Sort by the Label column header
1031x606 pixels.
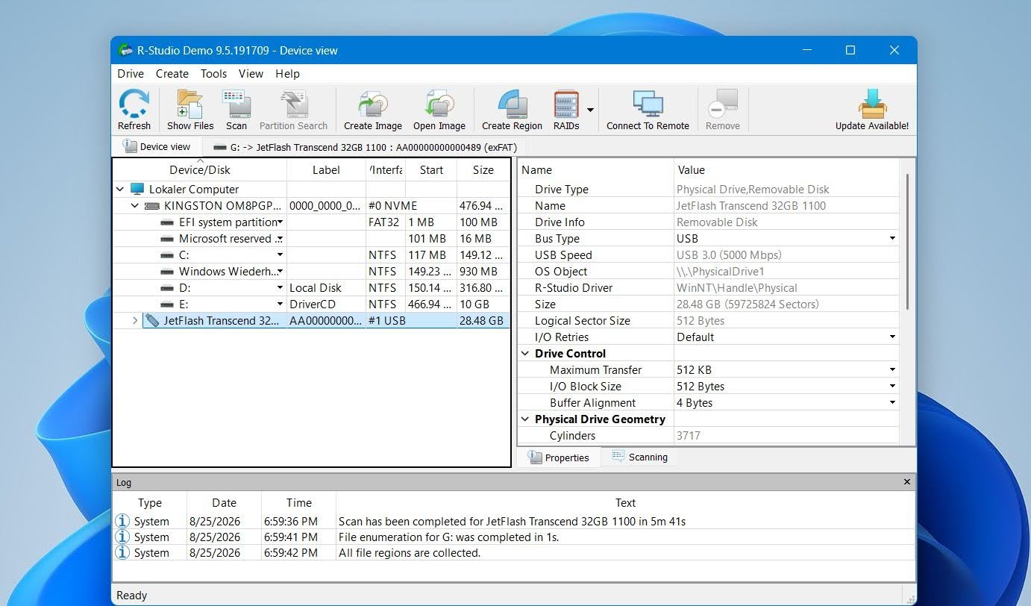tap(326, 170)
